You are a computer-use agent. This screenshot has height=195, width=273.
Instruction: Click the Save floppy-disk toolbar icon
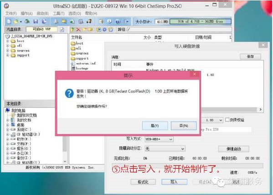coord(36,21)
